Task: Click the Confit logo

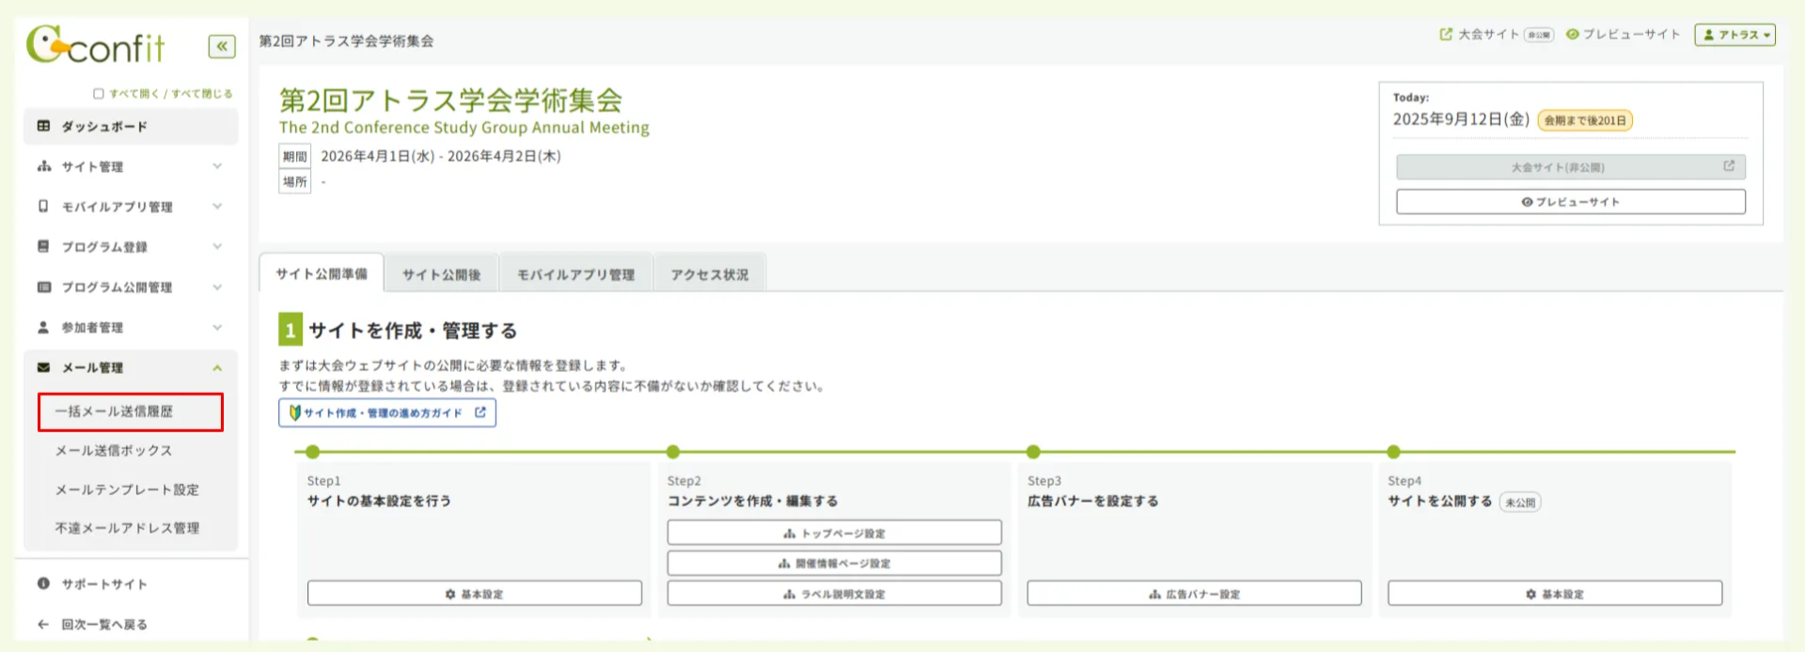Action: click(x=95, y=44)
